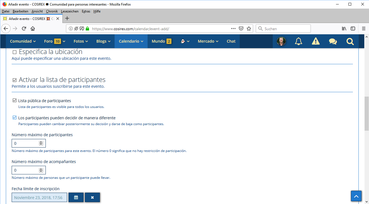The image size is (369, 204).
Task: Open the Lesezeichen menu
Action: point(70,11)
